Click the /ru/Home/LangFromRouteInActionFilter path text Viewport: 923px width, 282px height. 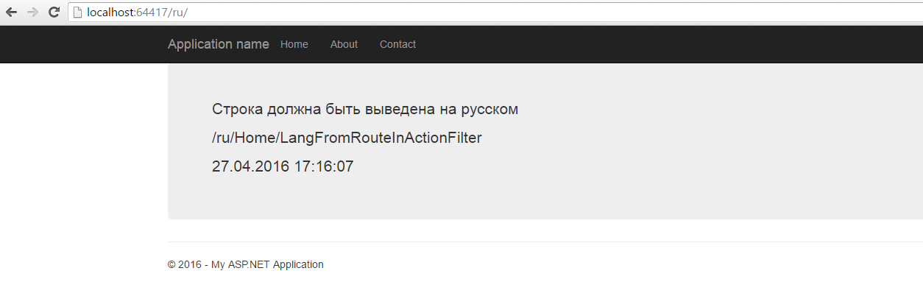point(347,138)
